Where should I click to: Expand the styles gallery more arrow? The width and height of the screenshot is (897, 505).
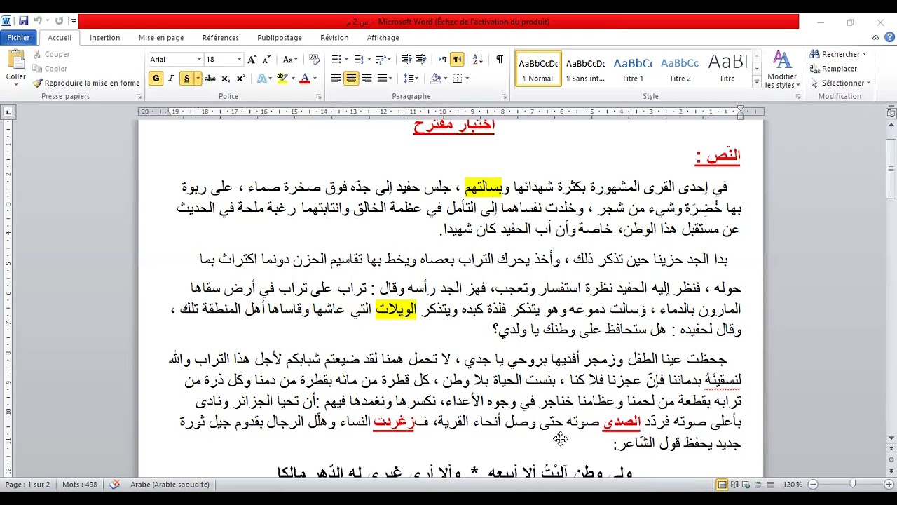756,83
